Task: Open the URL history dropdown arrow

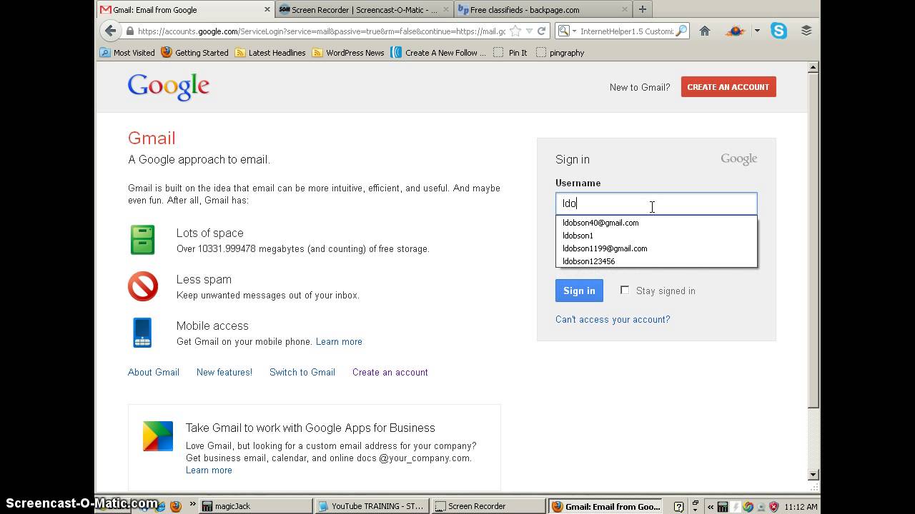Action: coord(529,31)
